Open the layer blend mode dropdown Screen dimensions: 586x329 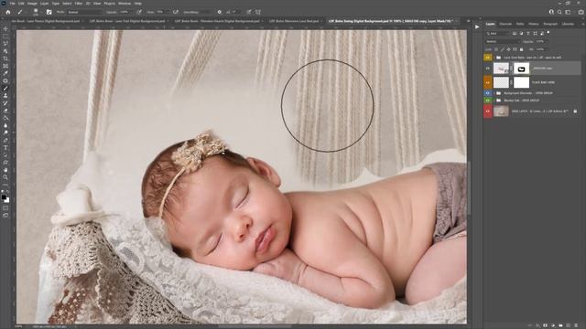[x=503, y=41]
